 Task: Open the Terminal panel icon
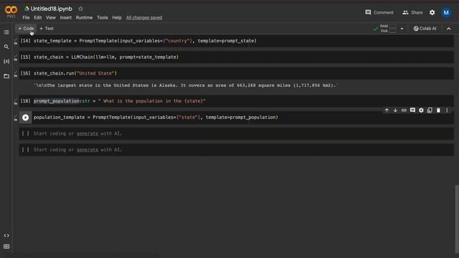[x=6, y=247]
